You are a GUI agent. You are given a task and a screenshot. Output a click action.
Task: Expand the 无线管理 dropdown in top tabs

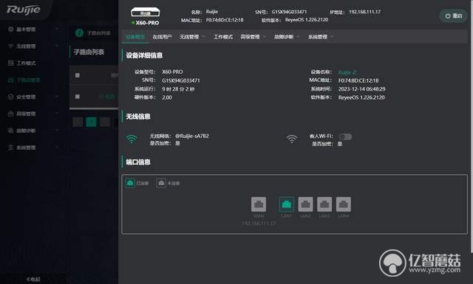192,37
